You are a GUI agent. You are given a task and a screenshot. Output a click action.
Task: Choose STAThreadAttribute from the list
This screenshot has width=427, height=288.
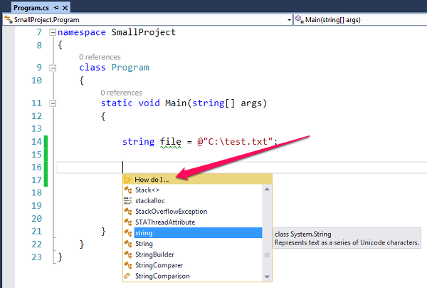click(165, 222)
